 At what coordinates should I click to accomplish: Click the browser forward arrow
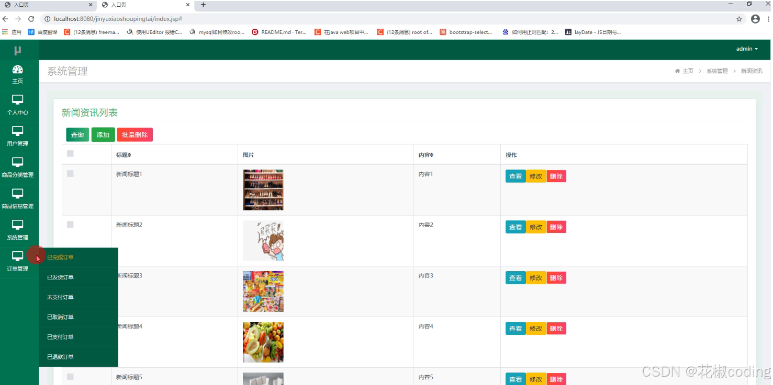tap(18, 19)
